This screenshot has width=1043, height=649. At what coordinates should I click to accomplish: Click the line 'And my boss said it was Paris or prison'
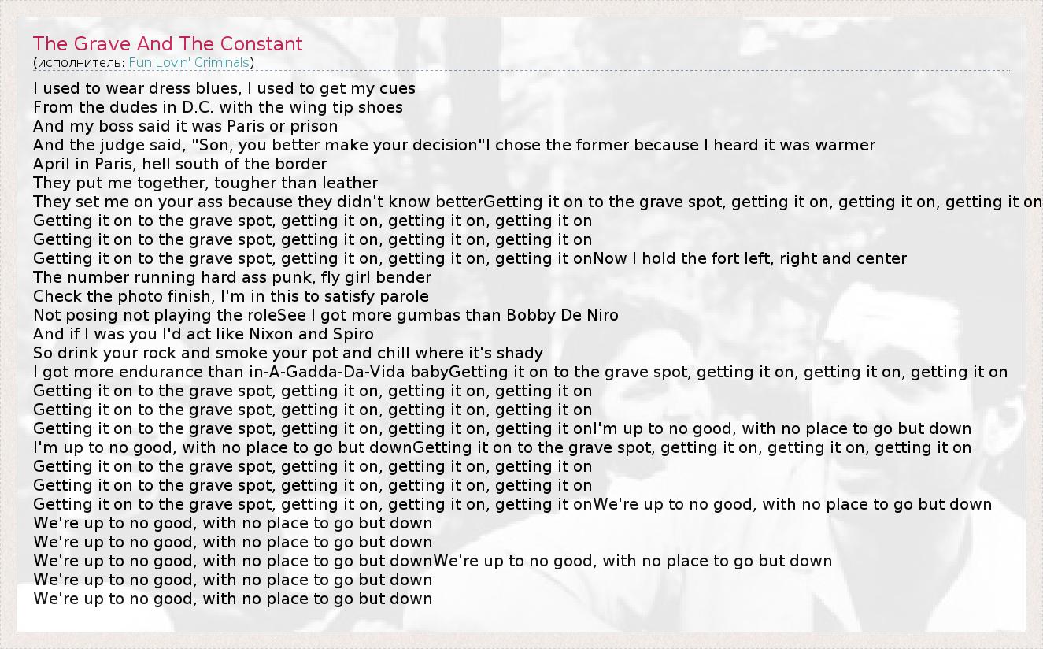pyautogui.click(x=186, y=126)
